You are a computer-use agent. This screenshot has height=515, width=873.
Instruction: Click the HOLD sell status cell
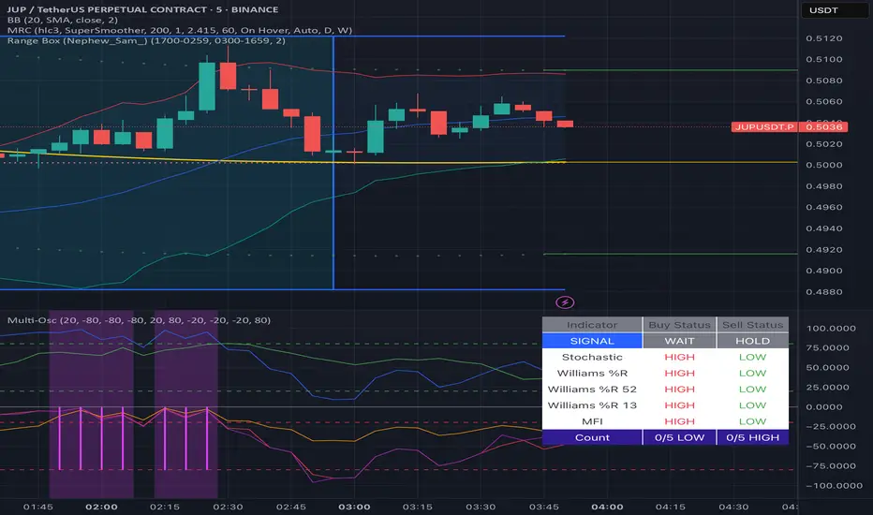752,341
